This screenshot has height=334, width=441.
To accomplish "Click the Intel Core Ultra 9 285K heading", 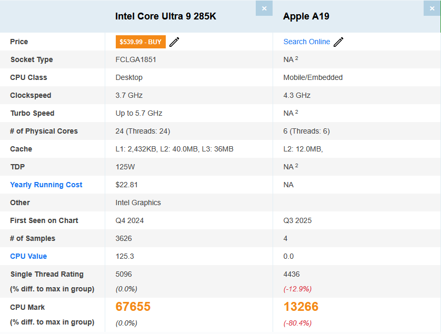I will 166,16.
